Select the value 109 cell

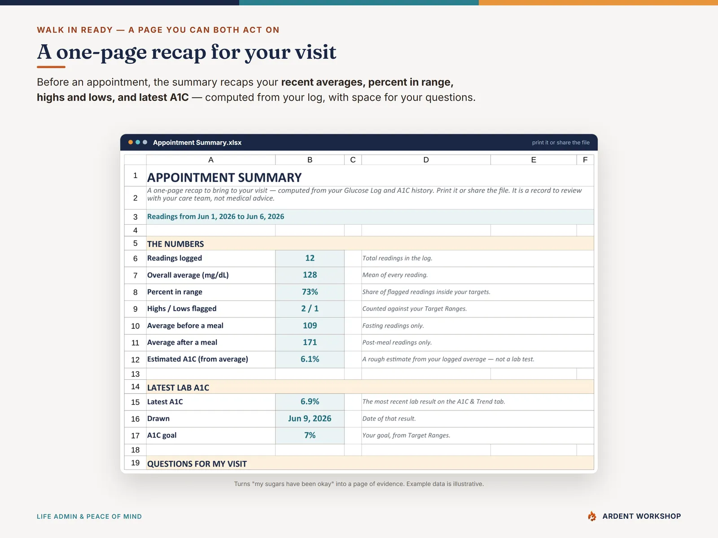click(310, 325)
